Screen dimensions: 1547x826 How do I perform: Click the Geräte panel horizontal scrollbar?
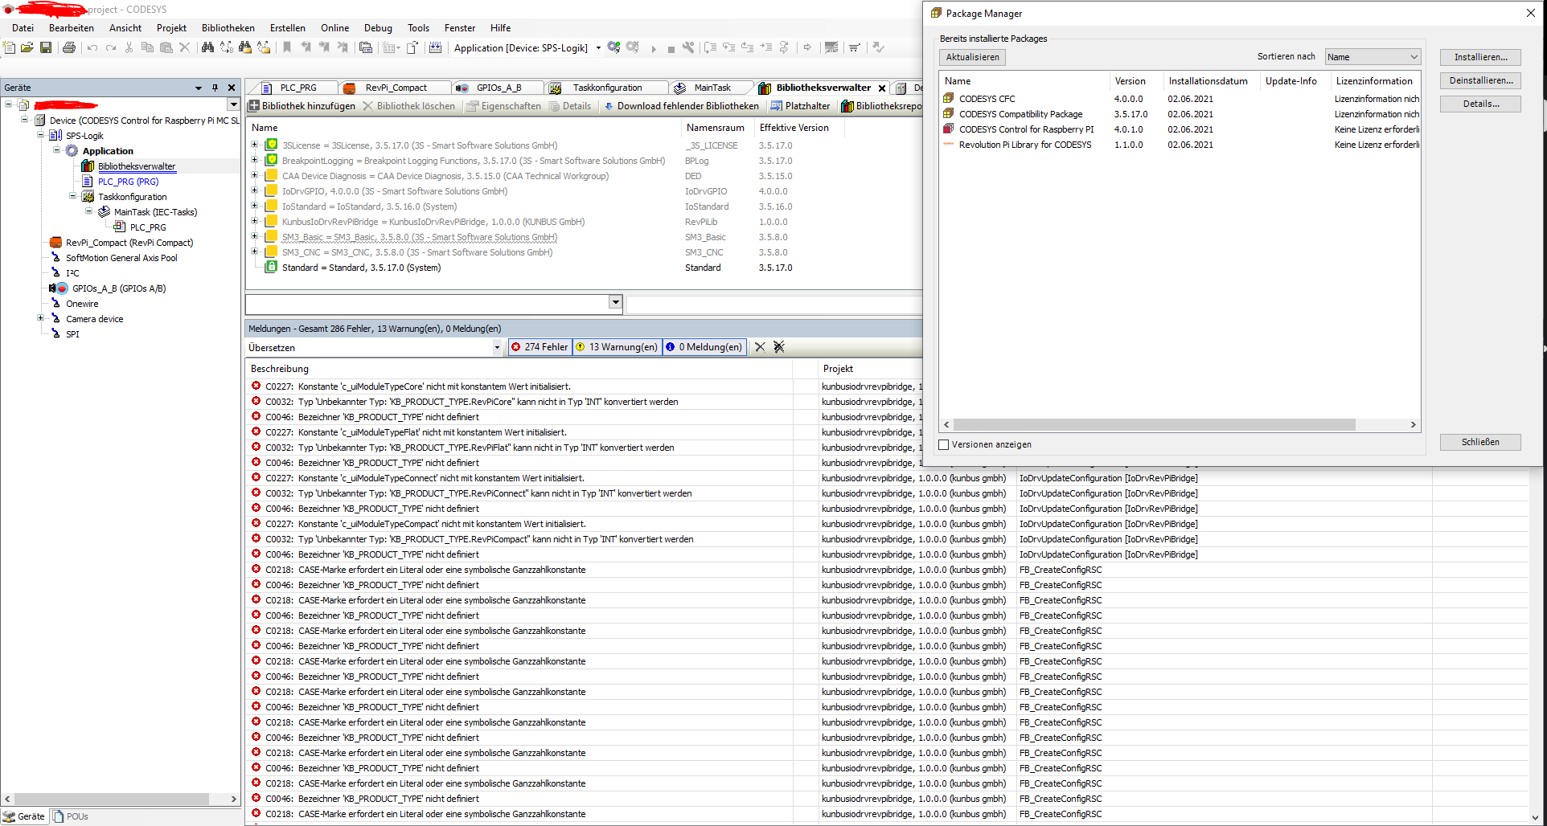pyautogui.click(x=110, y=799)
